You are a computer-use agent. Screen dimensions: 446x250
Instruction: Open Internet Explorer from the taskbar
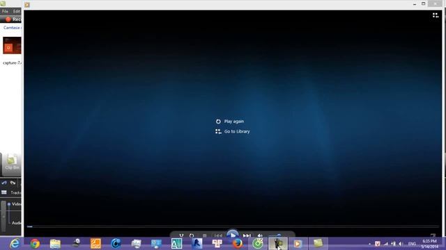coord(15,244)
